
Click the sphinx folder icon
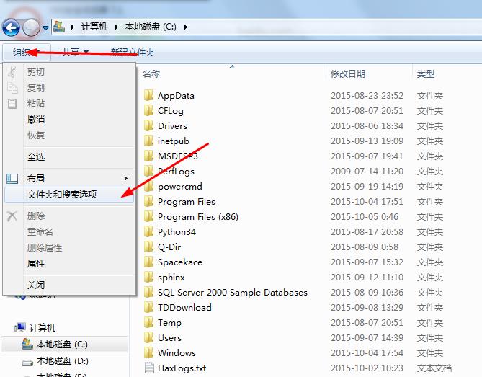click(149, 277)
